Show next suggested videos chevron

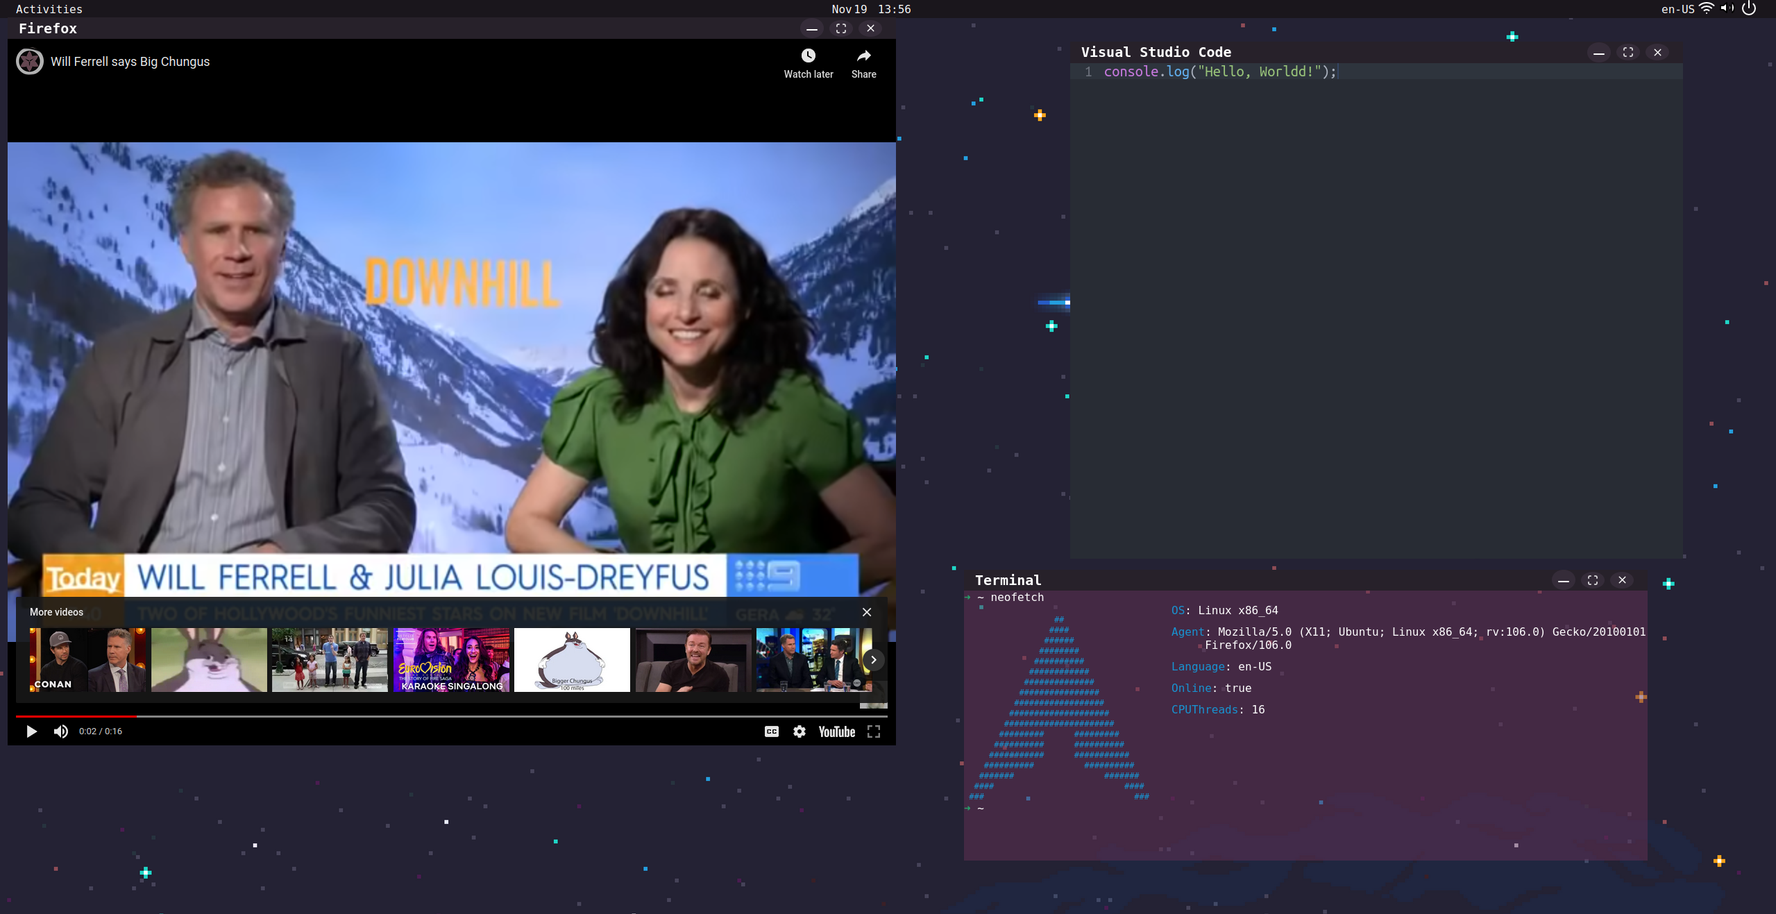[874, 660]
